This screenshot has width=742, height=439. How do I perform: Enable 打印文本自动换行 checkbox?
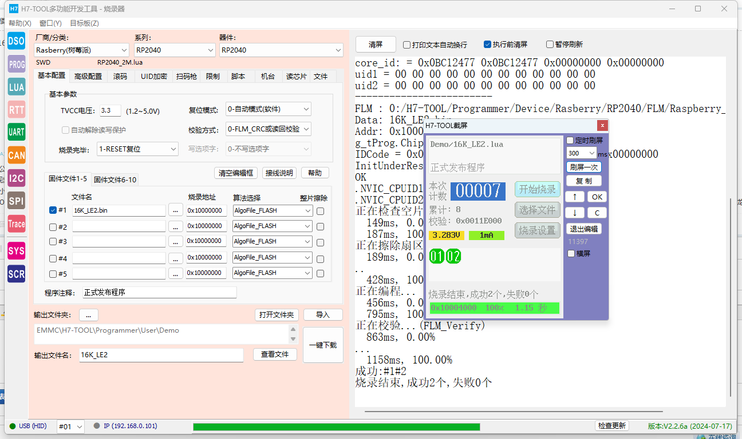[406, 45]
